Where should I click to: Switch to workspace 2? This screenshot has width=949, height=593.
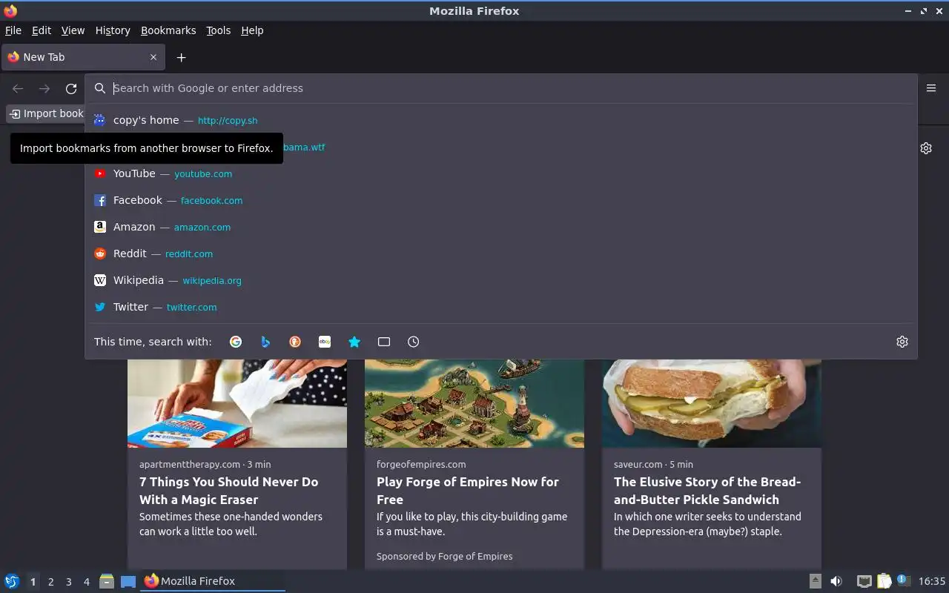pyautogui.click(x=50, y=582)
